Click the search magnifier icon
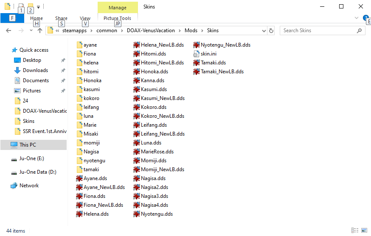The height and width of the screenshot is (236, 371). 359,31
